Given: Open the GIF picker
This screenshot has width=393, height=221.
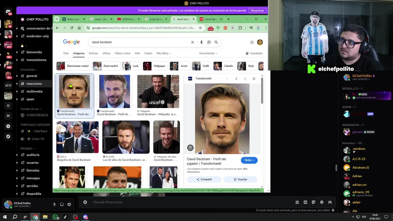Looking at the screenshot, I should (x=305, y=202).
